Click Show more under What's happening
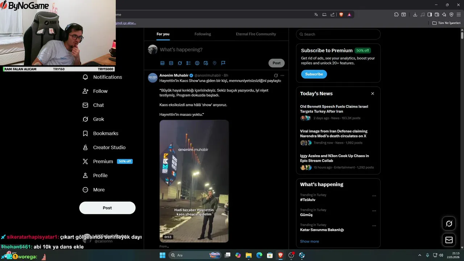 310,241
